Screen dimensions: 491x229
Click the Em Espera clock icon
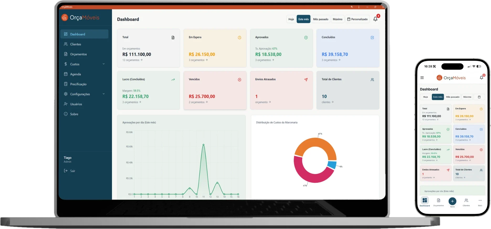point(239,38)
